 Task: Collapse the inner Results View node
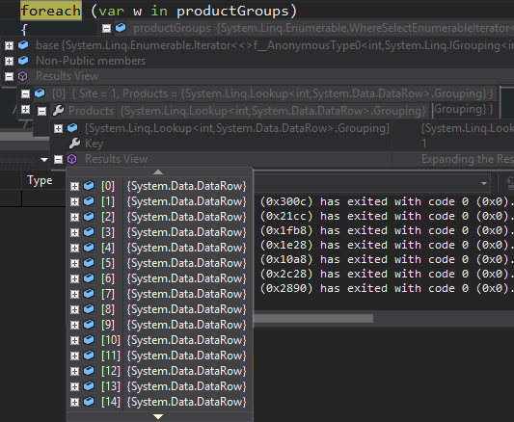[x=59, y=159]
